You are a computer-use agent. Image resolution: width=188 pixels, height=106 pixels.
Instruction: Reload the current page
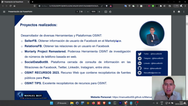pyautogui.click(x=11, y=6)
